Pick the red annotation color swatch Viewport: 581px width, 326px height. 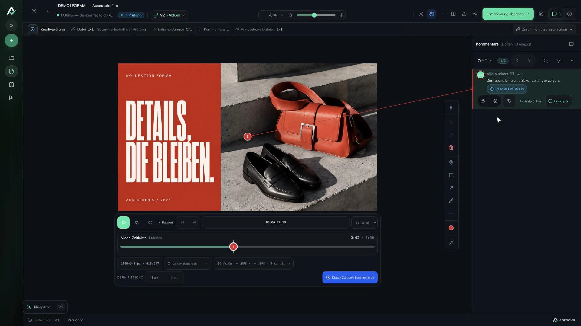point(451,228)
